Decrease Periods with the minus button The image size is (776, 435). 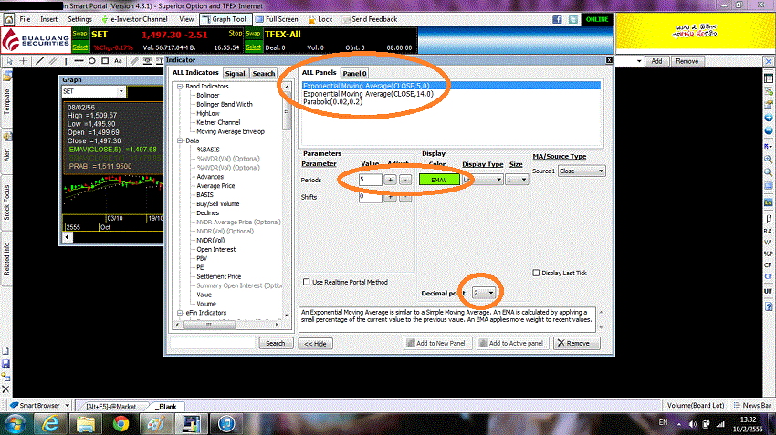click(404, 180)
